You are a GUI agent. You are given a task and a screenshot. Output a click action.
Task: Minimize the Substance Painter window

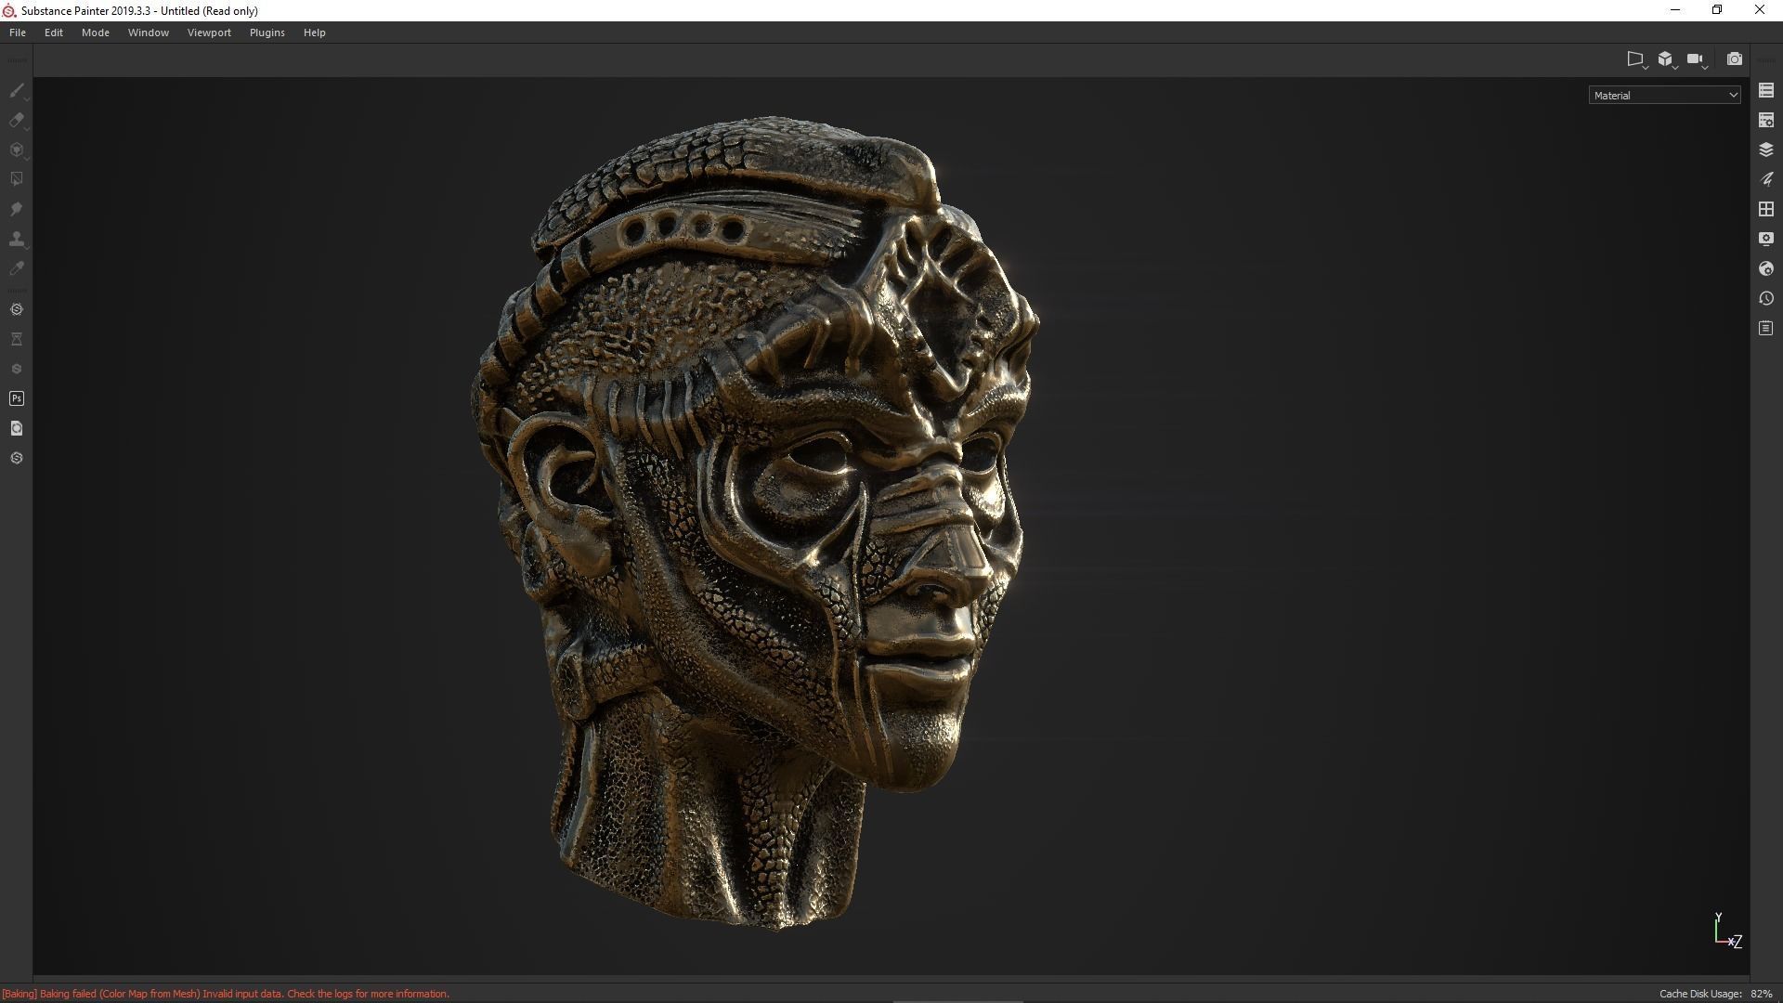[1675, 10]
